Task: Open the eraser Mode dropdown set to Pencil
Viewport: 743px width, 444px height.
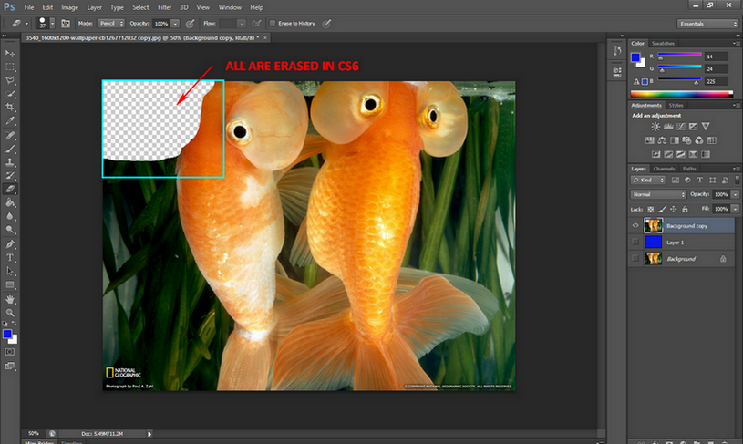Action: (x=111, y=23)
